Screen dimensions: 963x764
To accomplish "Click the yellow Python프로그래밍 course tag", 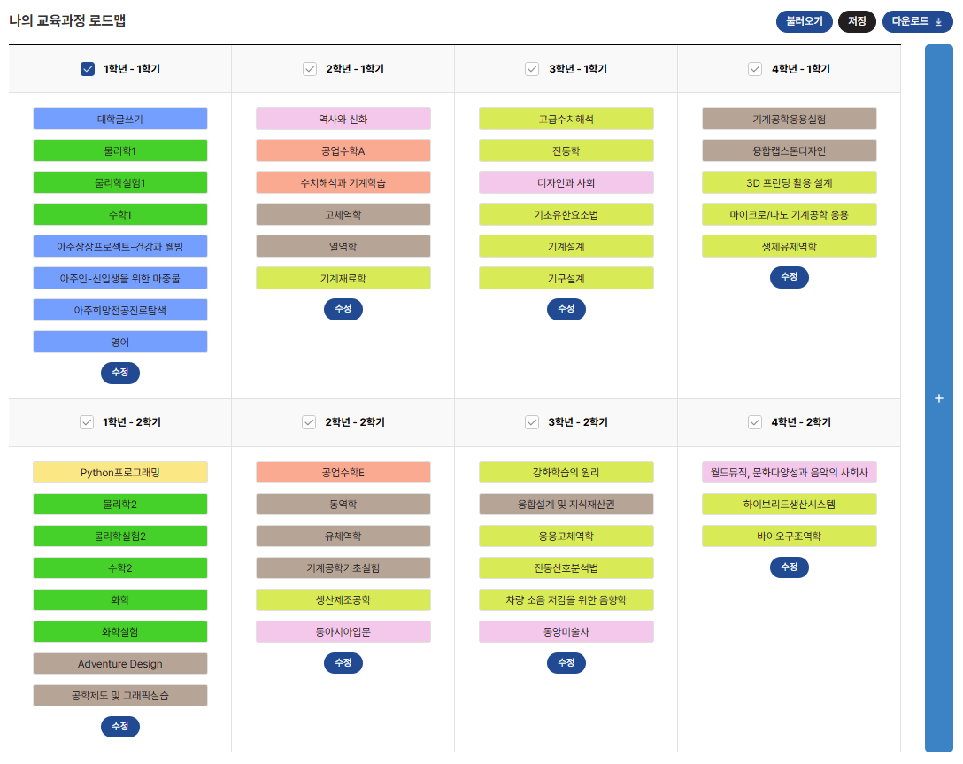I will pos(120,472).
